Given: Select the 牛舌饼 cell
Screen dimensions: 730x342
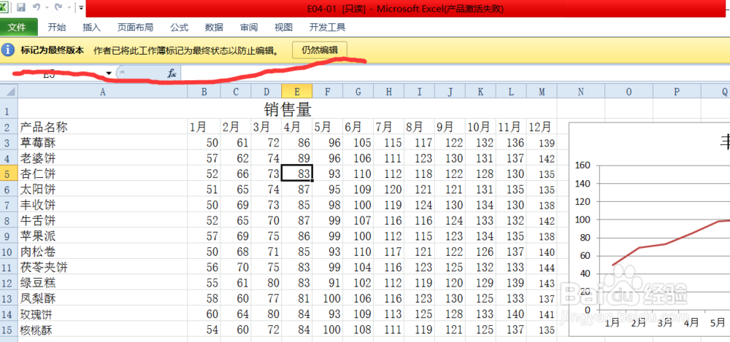Looking at the screenshot, I should [103, 221].
